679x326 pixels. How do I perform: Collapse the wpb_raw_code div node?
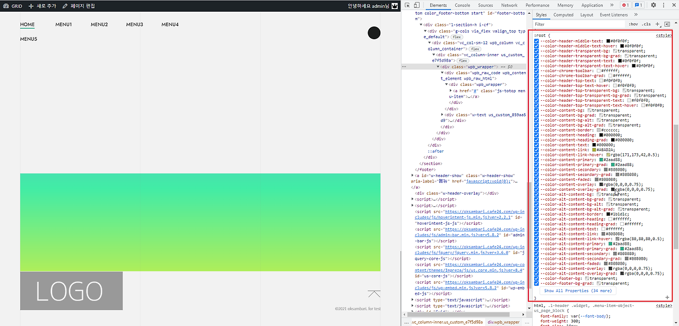click(442, 73)
